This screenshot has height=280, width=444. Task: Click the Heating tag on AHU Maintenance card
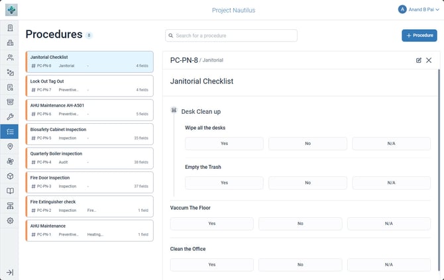(x=95, y=234)
